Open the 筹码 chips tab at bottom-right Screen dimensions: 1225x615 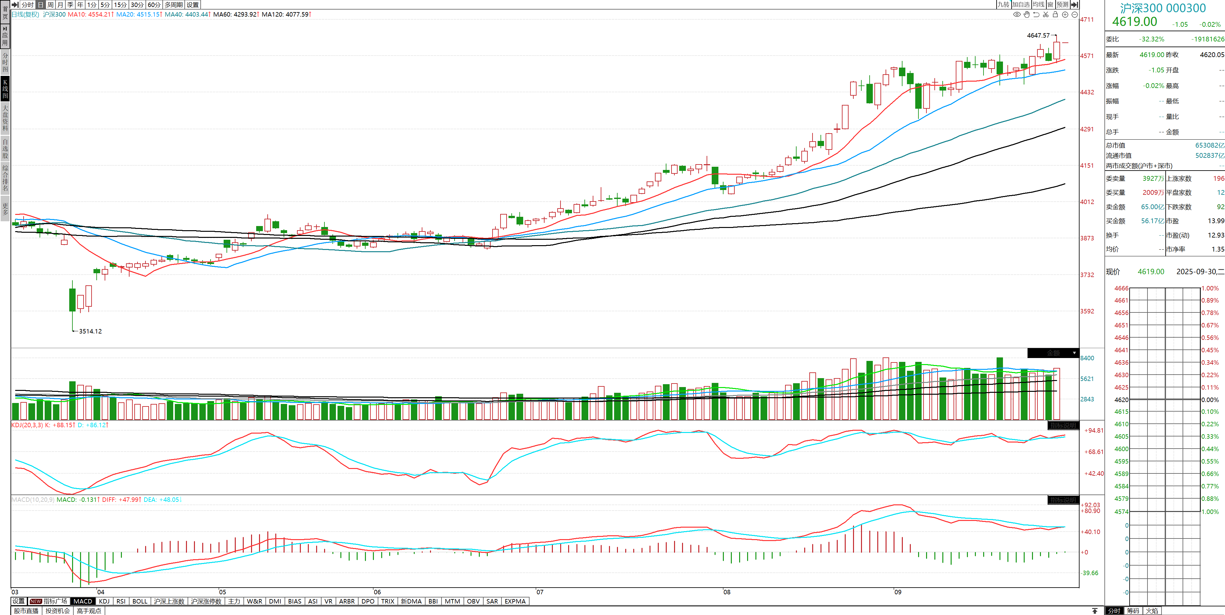pos(1133,611)
